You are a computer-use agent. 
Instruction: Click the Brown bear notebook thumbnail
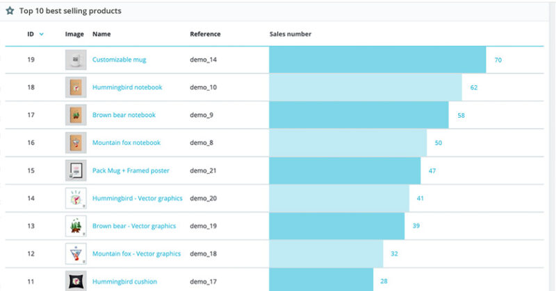pyautogui.click(x=76, y=115)
